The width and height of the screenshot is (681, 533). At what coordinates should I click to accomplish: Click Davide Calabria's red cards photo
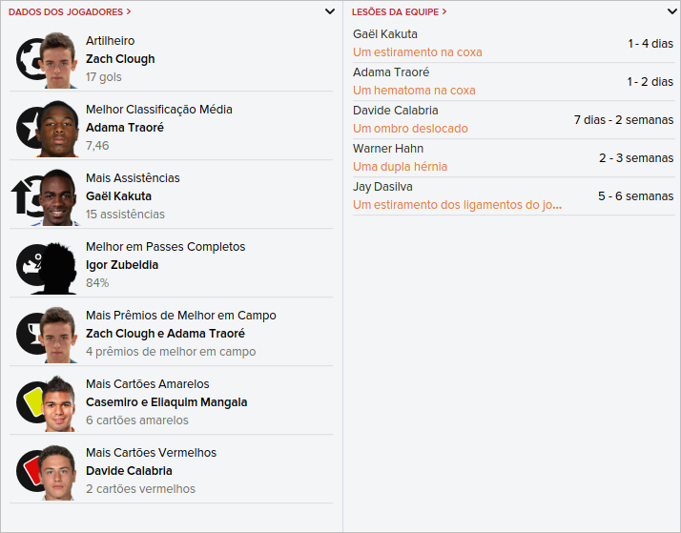[x=59, y=473]
